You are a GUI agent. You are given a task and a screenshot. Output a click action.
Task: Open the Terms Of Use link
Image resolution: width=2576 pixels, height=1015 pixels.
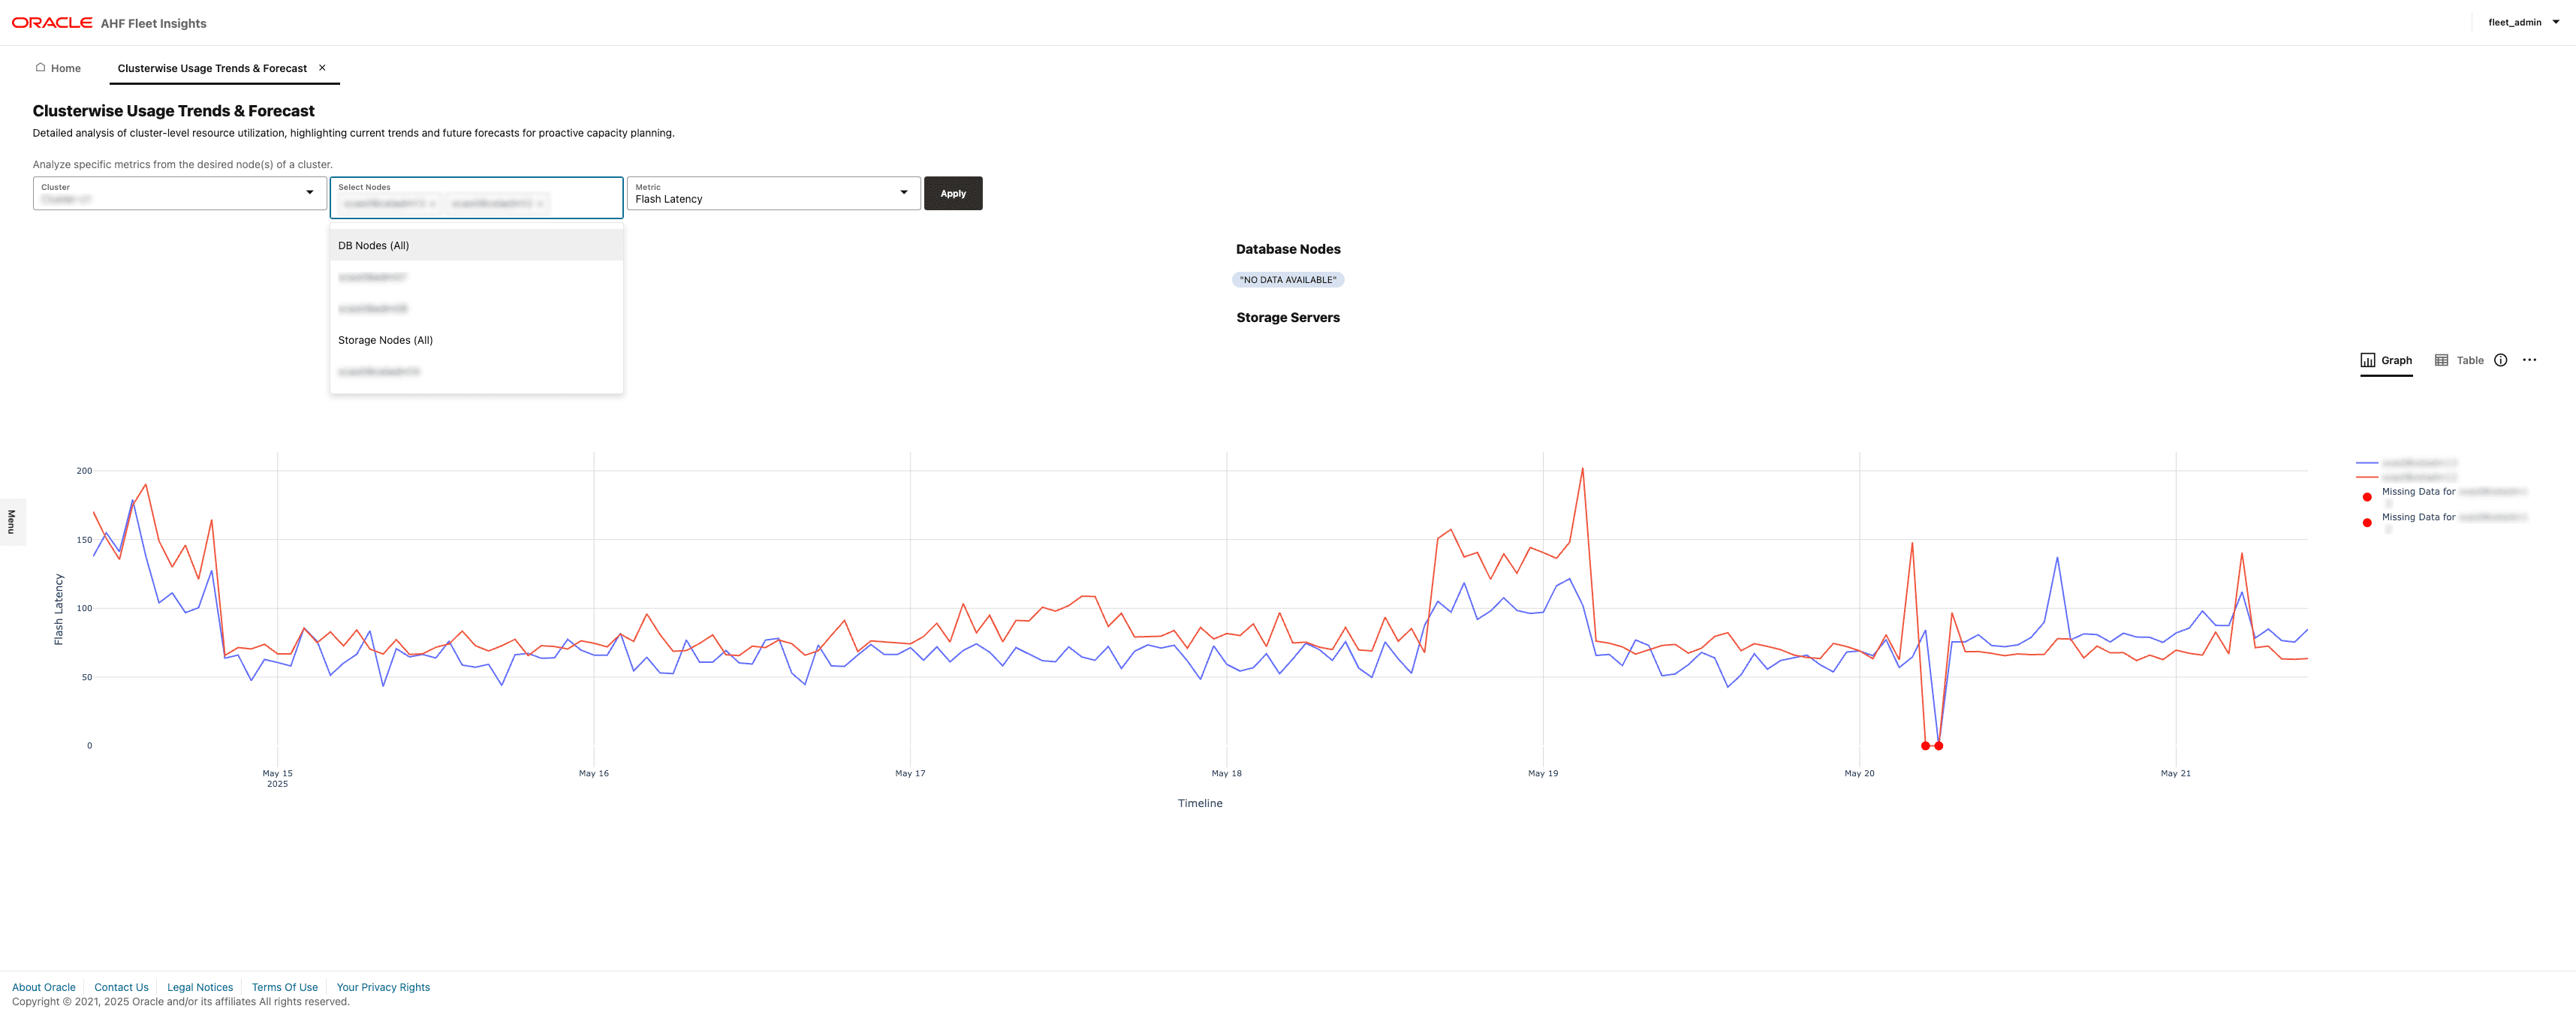point(284,987)
